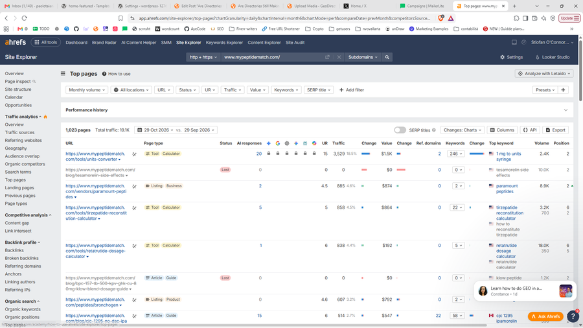Open Content gap in sidebar
This screenshot has width=583, height=328.
17,223
